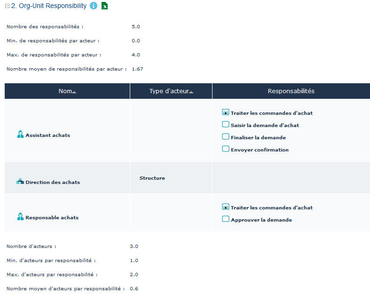Click the Assistant achats person icon
Viewport: 370px width, 295px height.
pos(20,135)
